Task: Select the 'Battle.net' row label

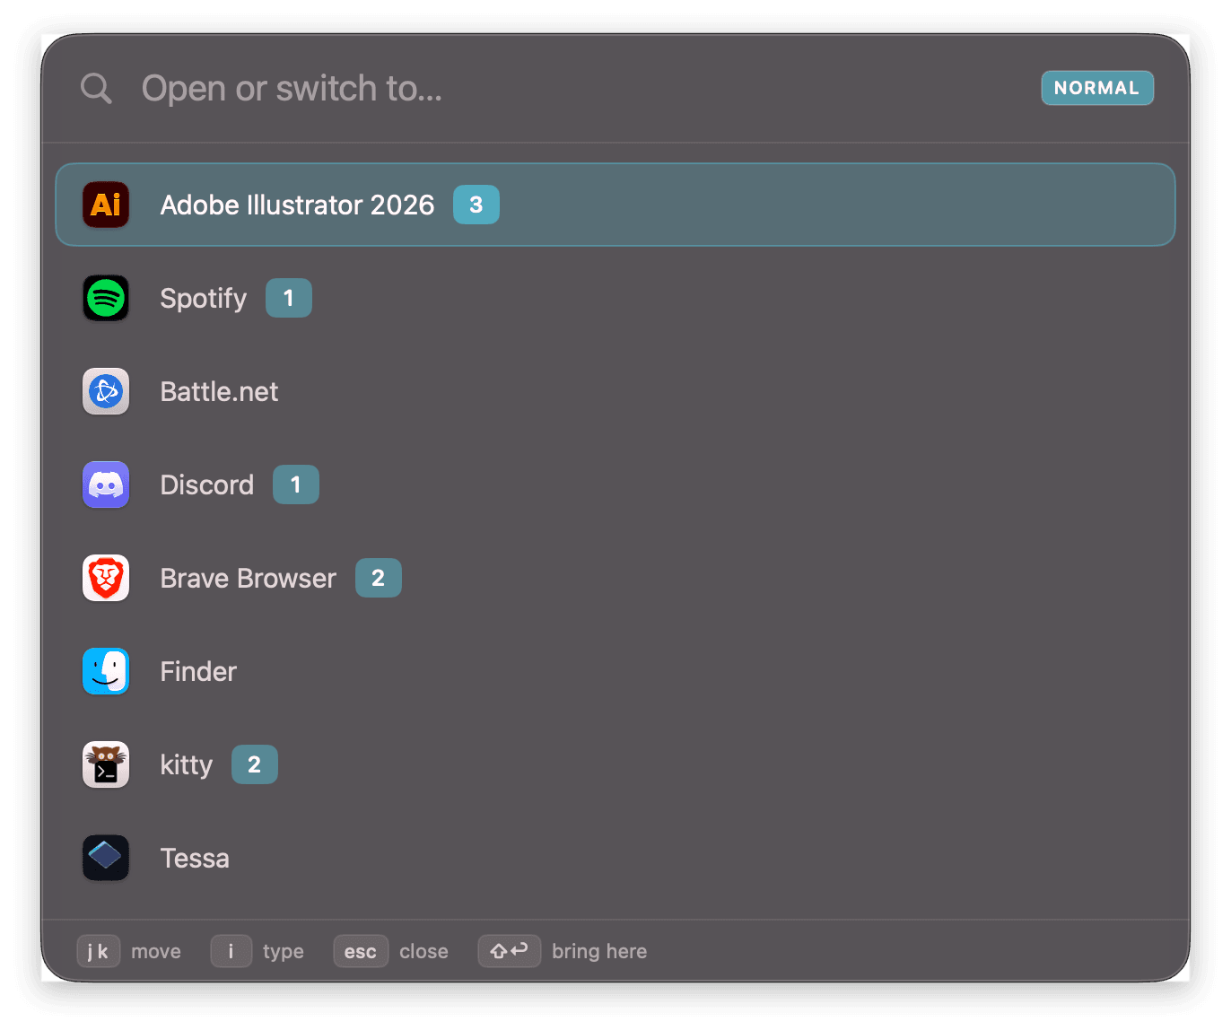Action: (x=219, y=391)
